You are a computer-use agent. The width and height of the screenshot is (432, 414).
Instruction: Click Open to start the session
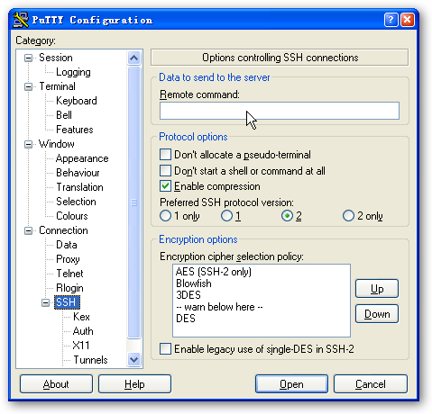tap(291, 383)
